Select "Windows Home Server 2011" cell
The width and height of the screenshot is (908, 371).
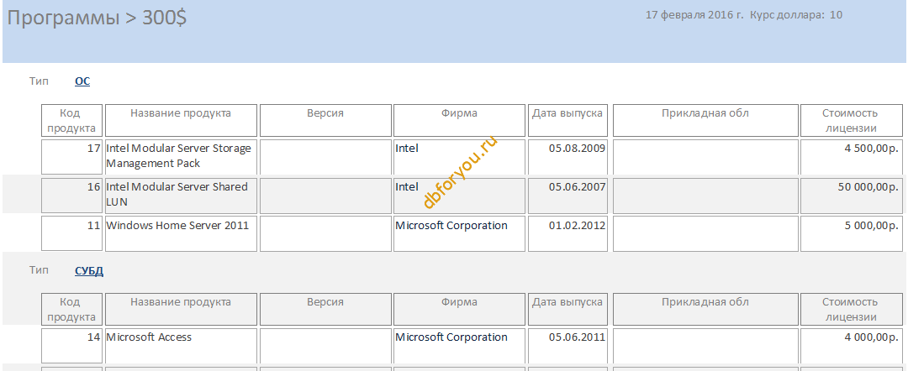coord(181,234)
